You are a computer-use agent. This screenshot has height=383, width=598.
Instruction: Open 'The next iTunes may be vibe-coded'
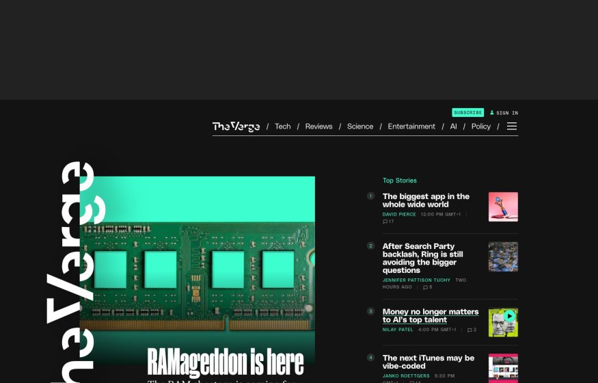tap(429, 362)
